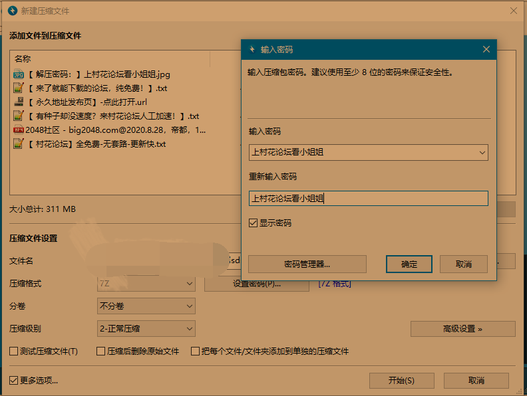The width and height of the screenshot is (527, 396).
Task: Expand the 输入密码 dropdown history
Action: click(482, 153)
